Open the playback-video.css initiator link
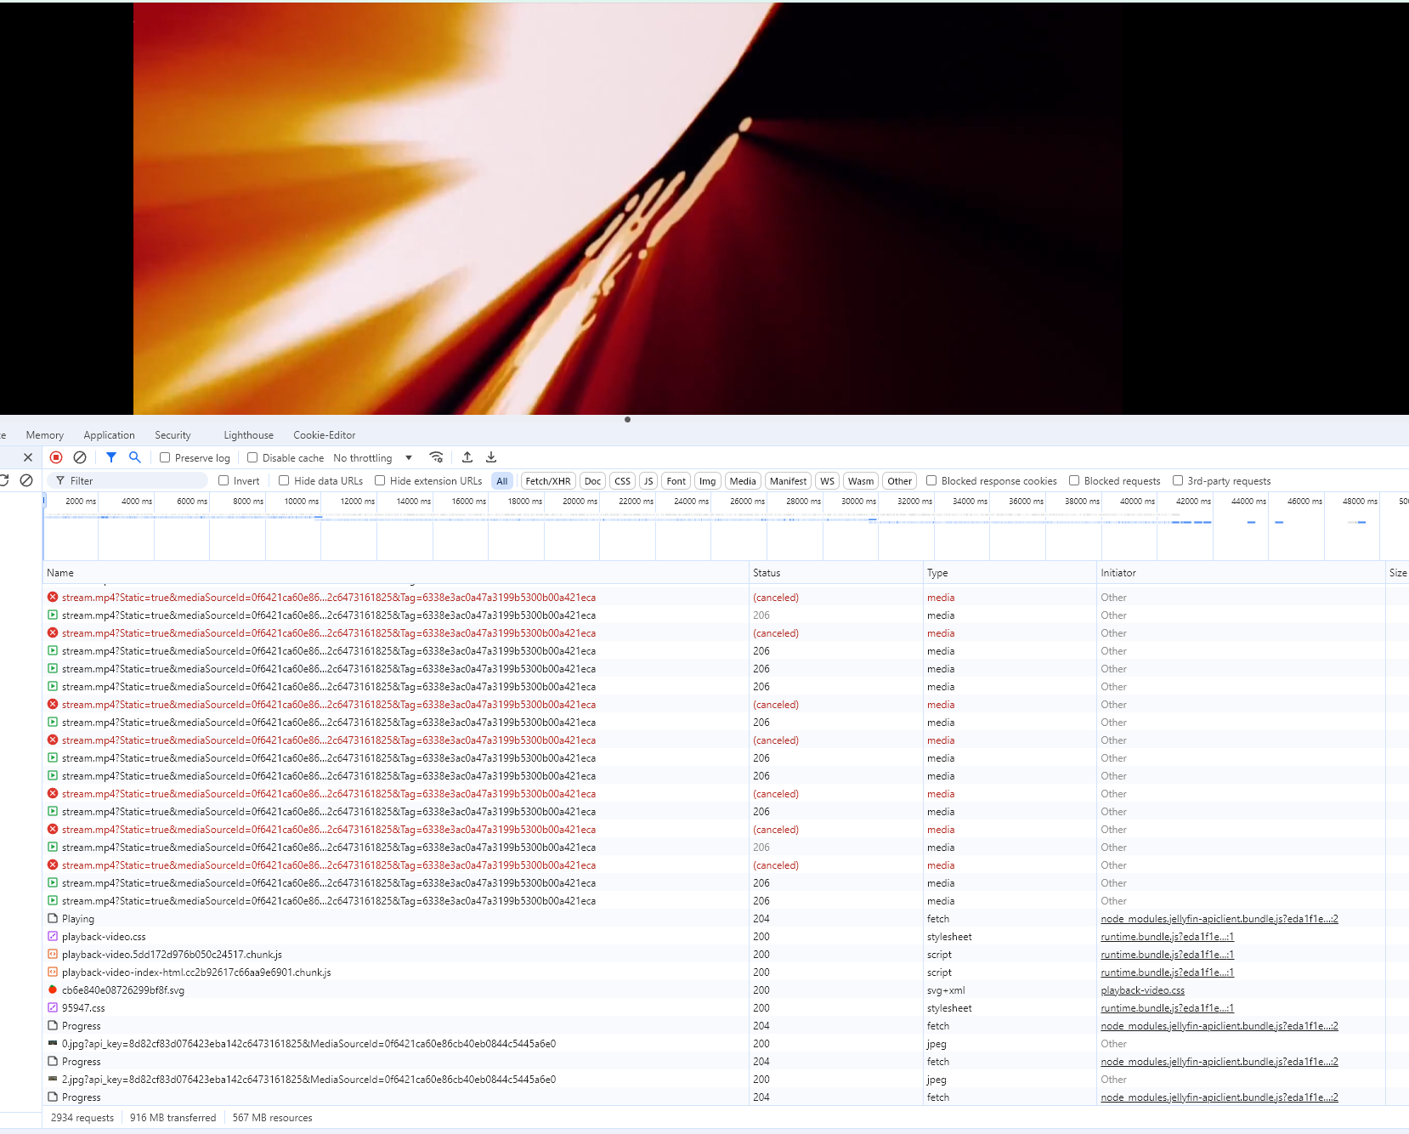The height and width of the screenshot is (1134, 1409). coord(1142,990)
